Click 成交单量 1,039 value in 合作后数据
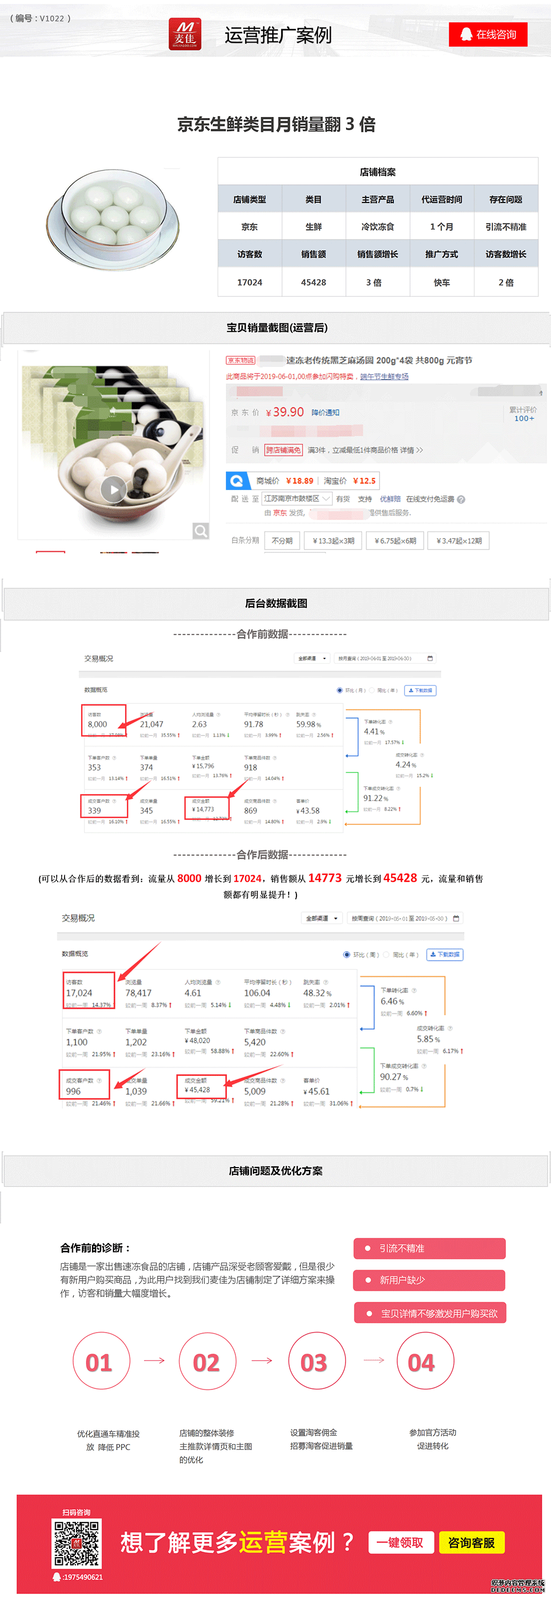This screenshot has height=1598, width=551. 136,1091
